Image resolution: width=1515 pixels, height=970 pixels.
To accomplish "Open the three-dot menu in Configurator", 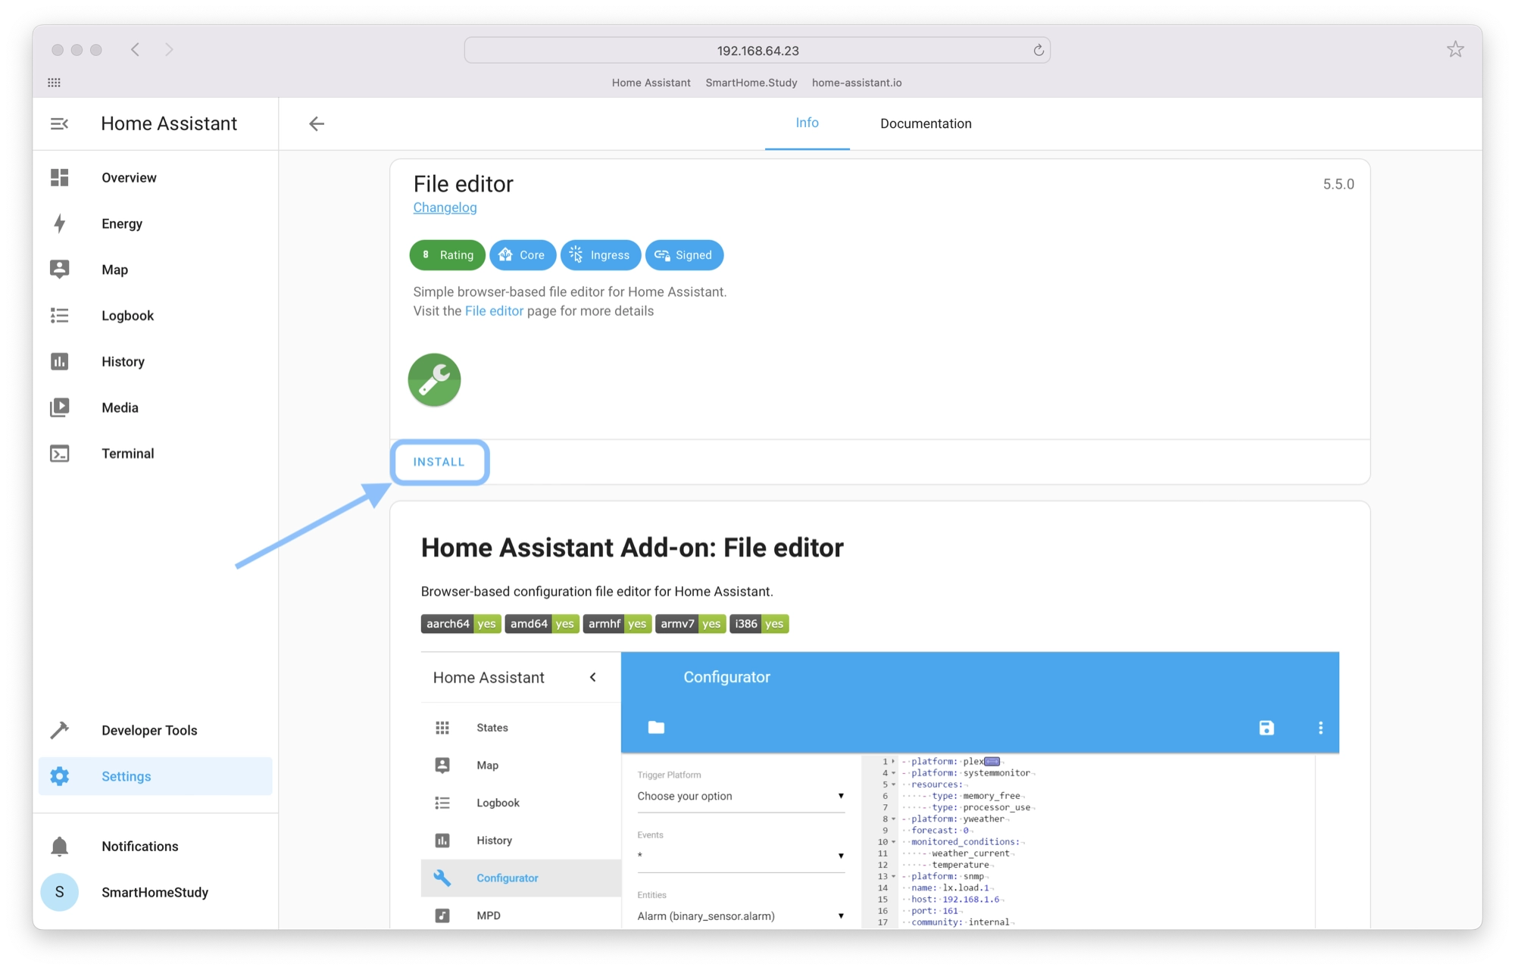I will point(1320,728).
